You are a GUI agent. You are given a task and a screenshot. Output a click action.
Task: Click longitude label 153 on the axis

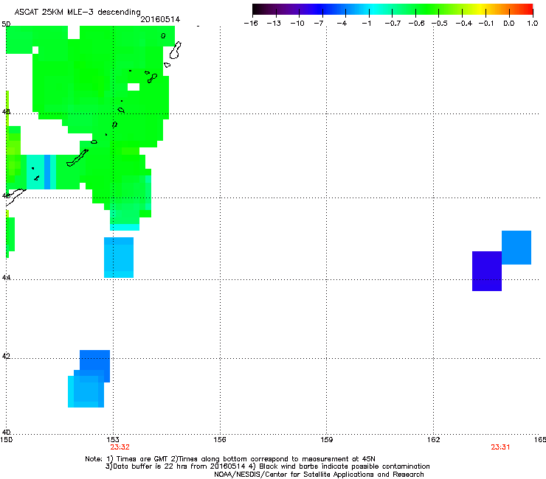pos(113,440)
